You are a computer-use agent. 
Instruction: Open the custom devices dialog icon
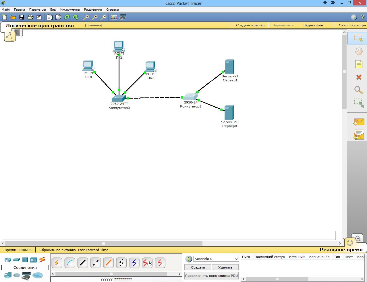[123, 17]
